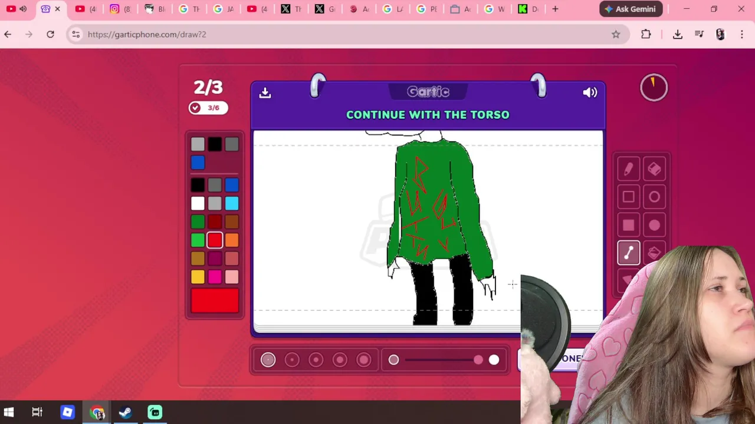Choose the third brush size
The width and height of the screenshot is (755, 424).
click(x=316, y=360)
